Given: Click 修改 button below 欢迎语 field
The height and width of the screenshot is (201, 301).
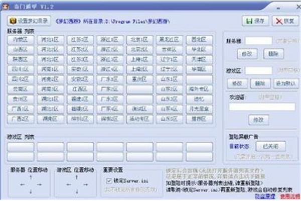Looking at the screenshot, I should [x=258, y=120].
